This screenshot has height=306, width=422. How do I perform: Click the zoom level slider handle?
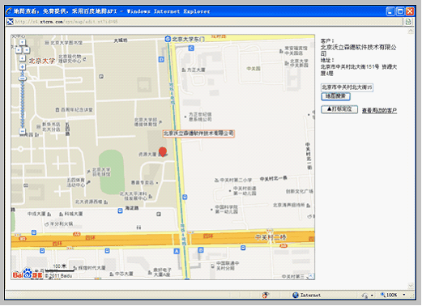(23, 79)
